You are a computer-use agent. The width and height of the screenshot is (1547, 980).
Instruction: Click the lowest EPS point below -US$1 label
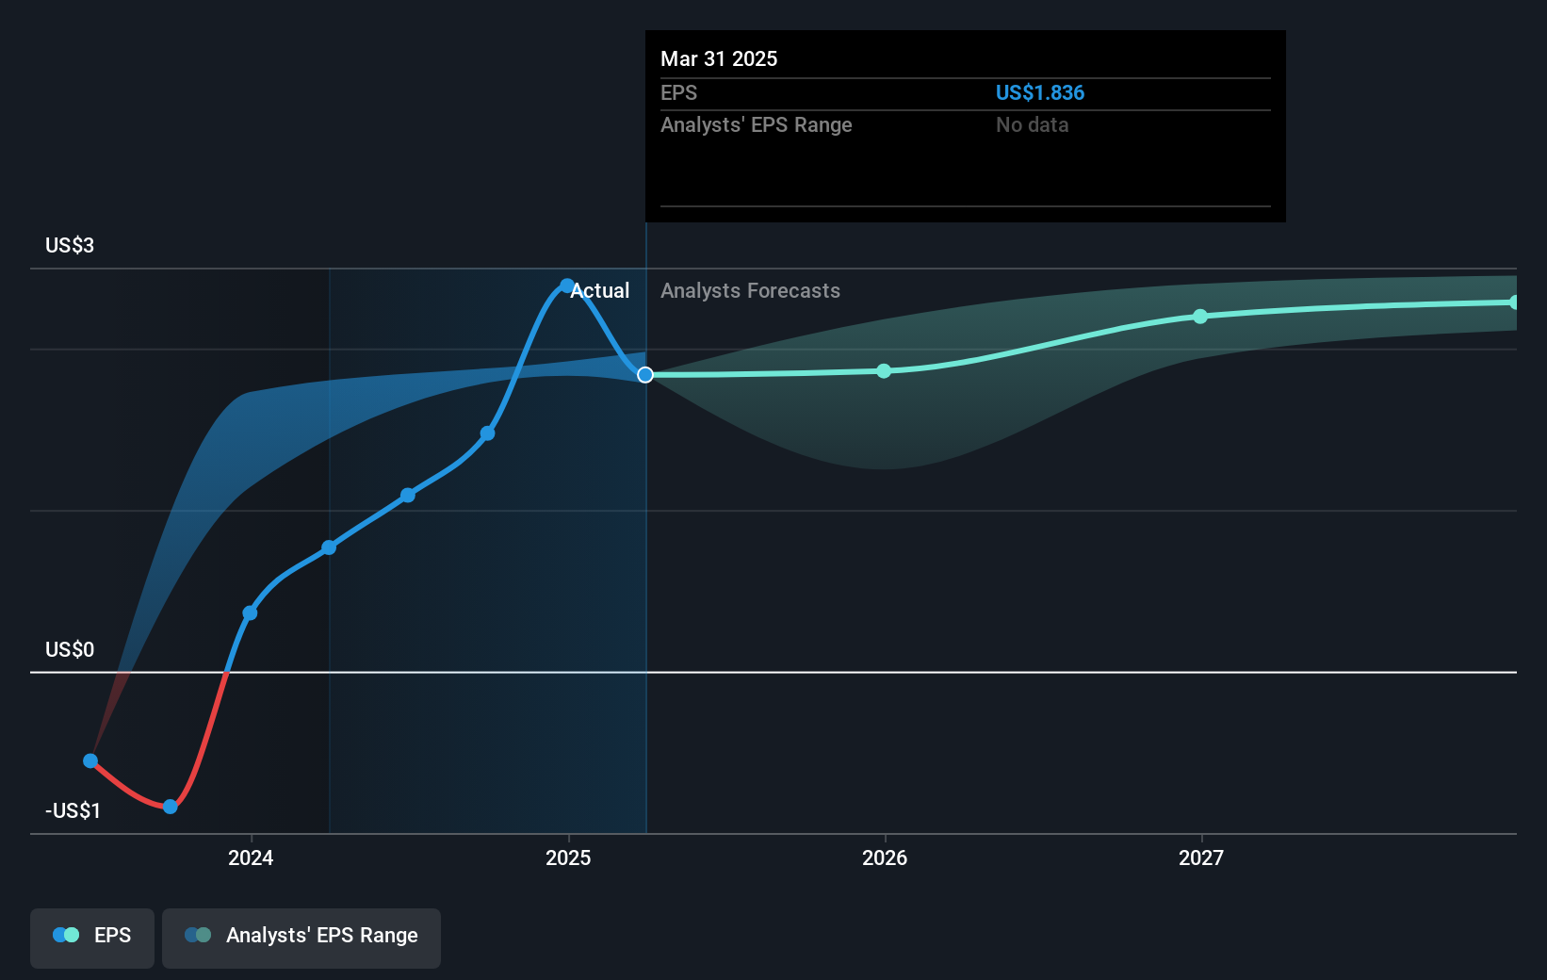171,807
